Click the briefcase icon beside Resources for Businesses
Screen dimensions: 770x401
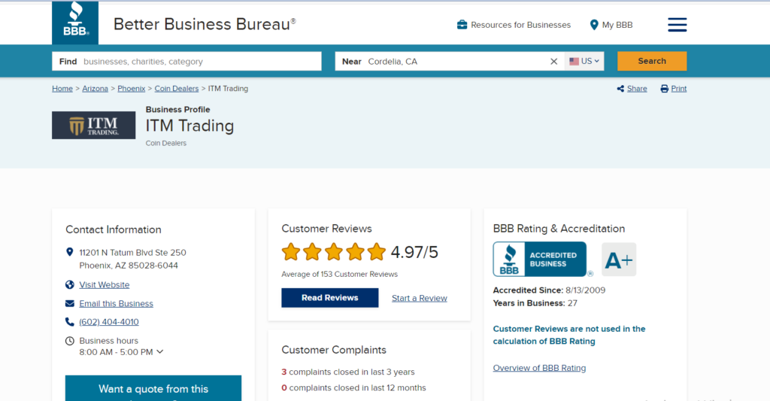point(462,25)
